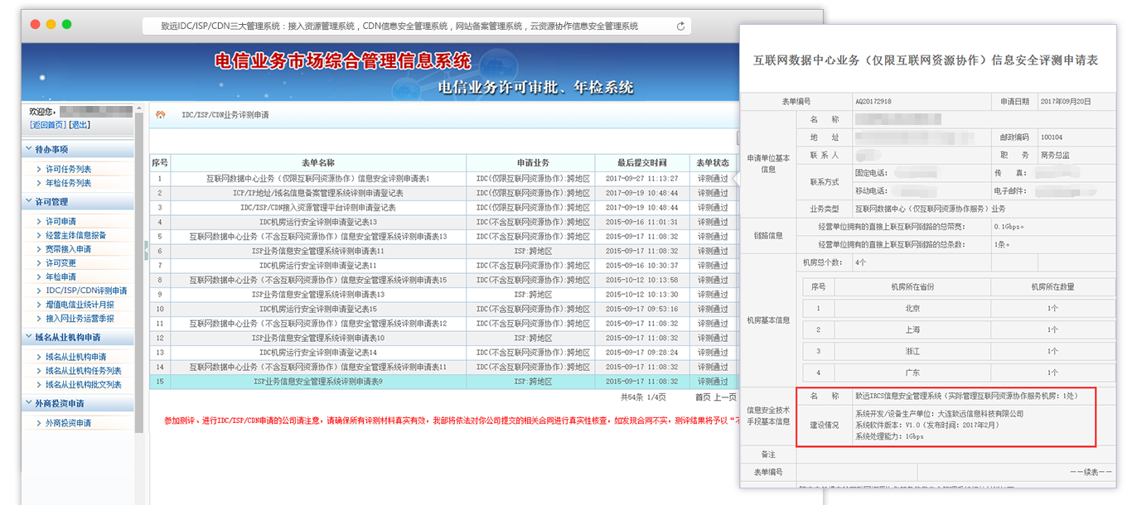
Task: Select row 15 ISP业务信息安全管理系统评测申请表9
Action: point(317,382)
